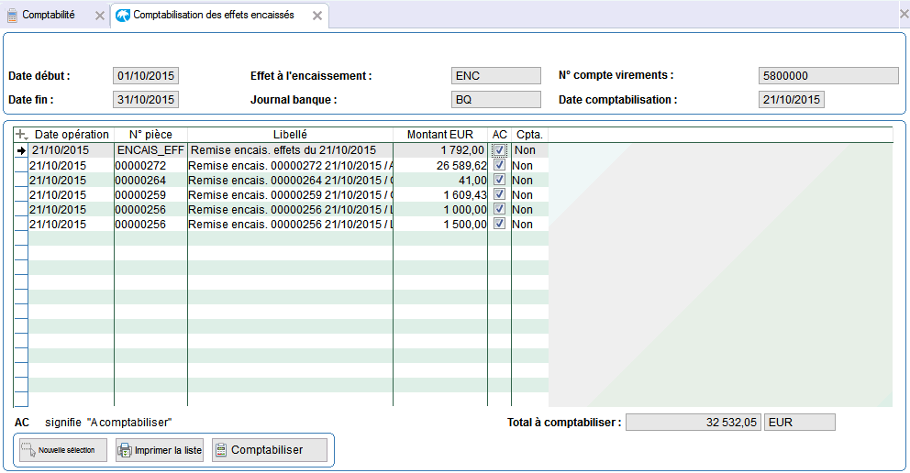Click the Date fin field
The width and height of the screenshot is (910, 473).
pyautogui.click(x=146, y=100)
